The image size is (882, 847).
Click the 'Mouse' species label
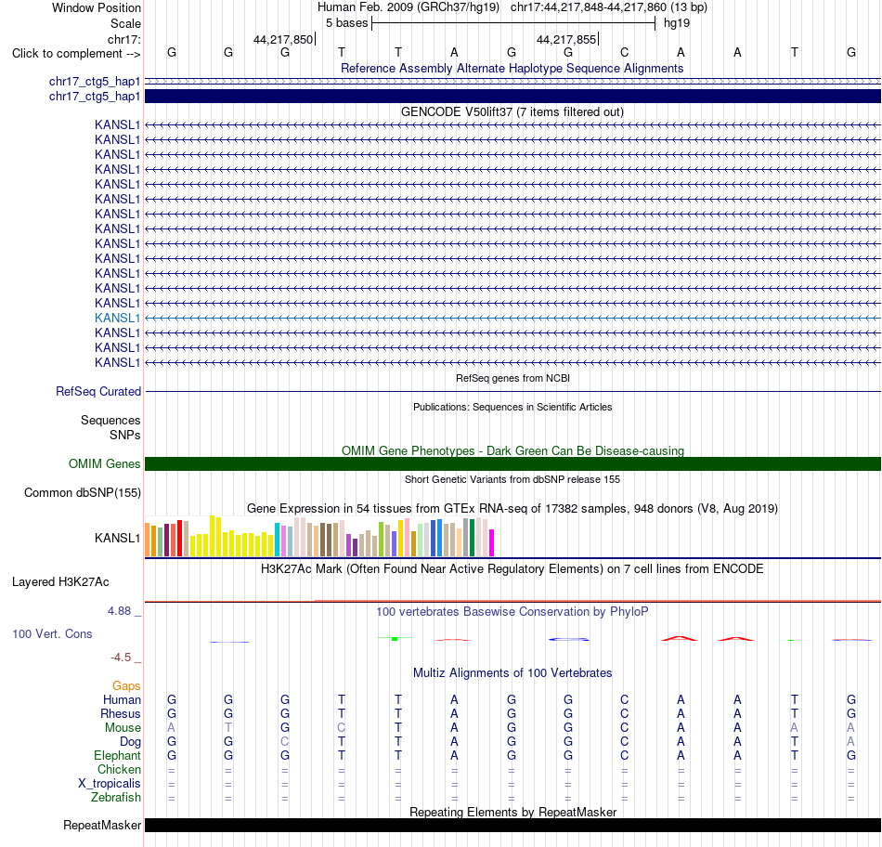[x=123, y=728]
